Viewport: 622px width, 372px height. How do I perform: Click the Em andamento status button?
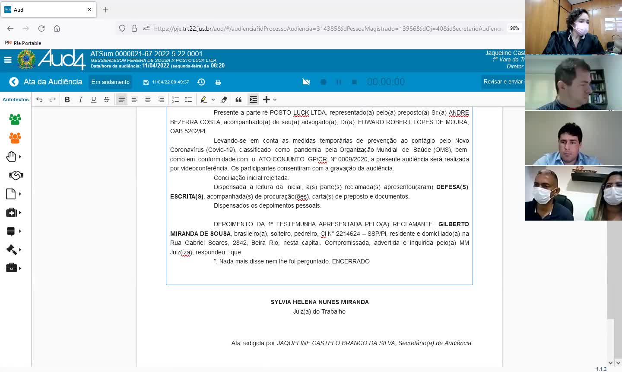pyautogui.click(x=111, y=82)
